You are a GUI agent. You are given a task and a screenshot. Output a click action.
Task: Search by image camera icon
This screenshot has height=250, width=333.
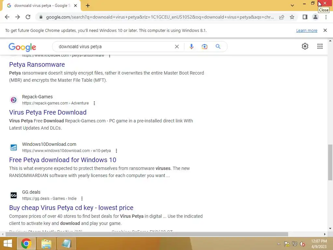pos(204,47)
